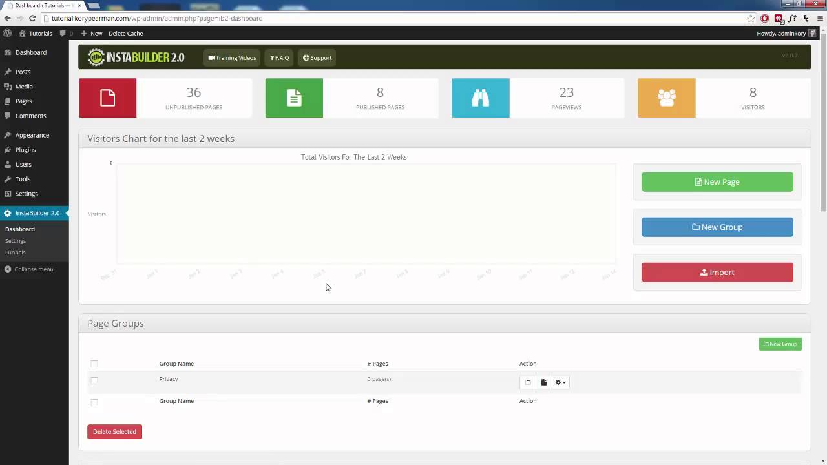Select the InstaBuilder 2.0 sidebar menu
The width and height of the screenshot is (827, 465).
coord(34,213)
